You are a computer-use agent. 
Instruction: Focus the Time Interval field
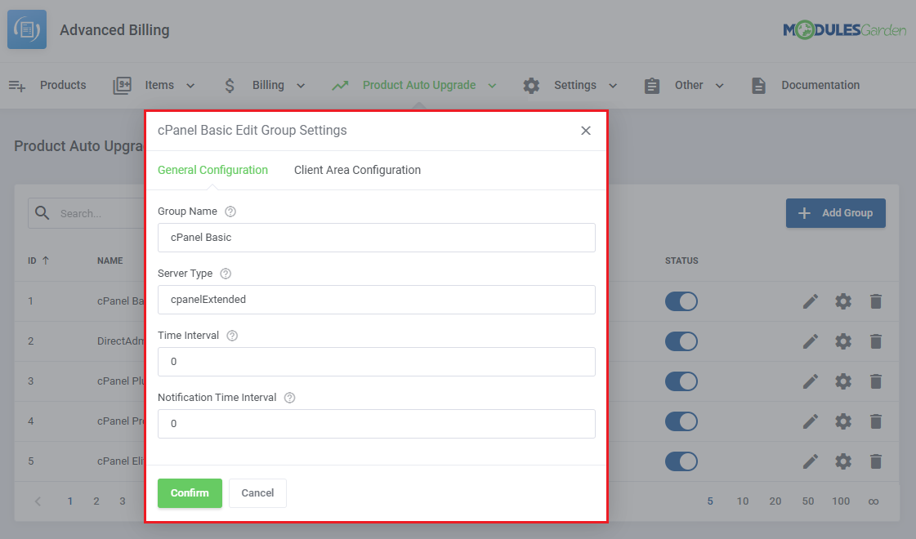pos(376,362)
